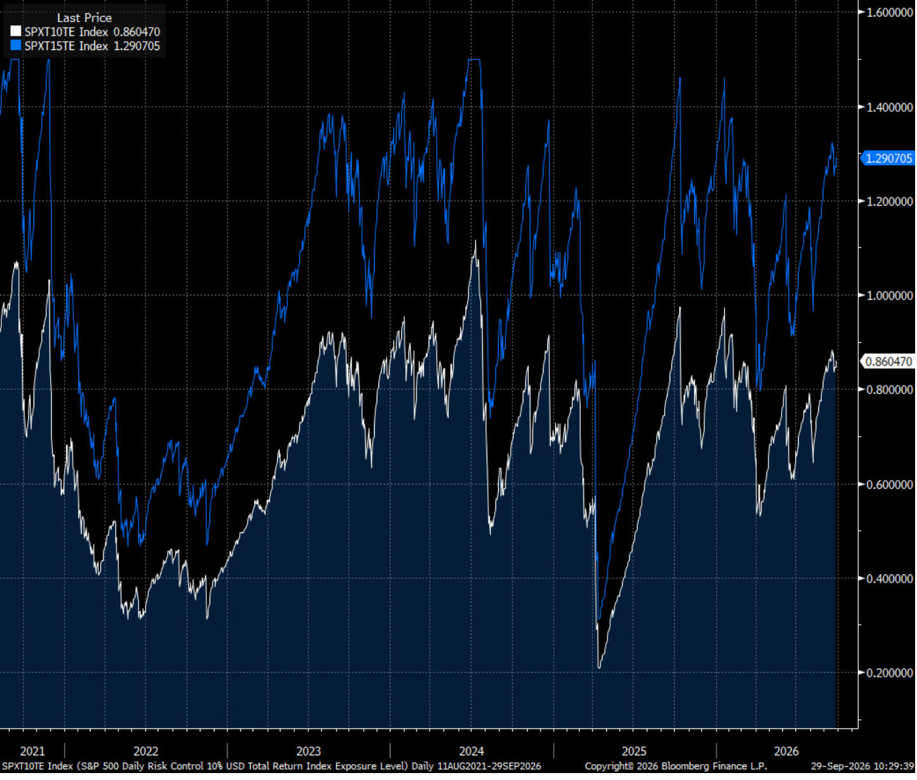
Task: Click the Last Price legend header
Action: pos(84,18)
